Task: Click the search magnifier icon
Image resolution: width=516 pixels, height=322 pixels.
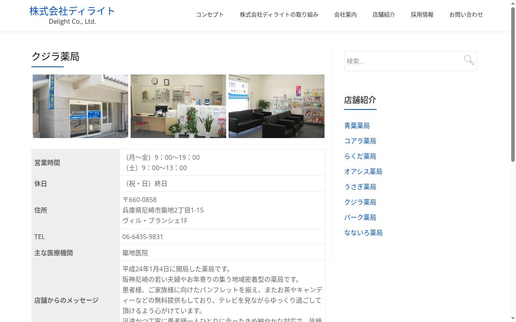Action: pos(469,60)
